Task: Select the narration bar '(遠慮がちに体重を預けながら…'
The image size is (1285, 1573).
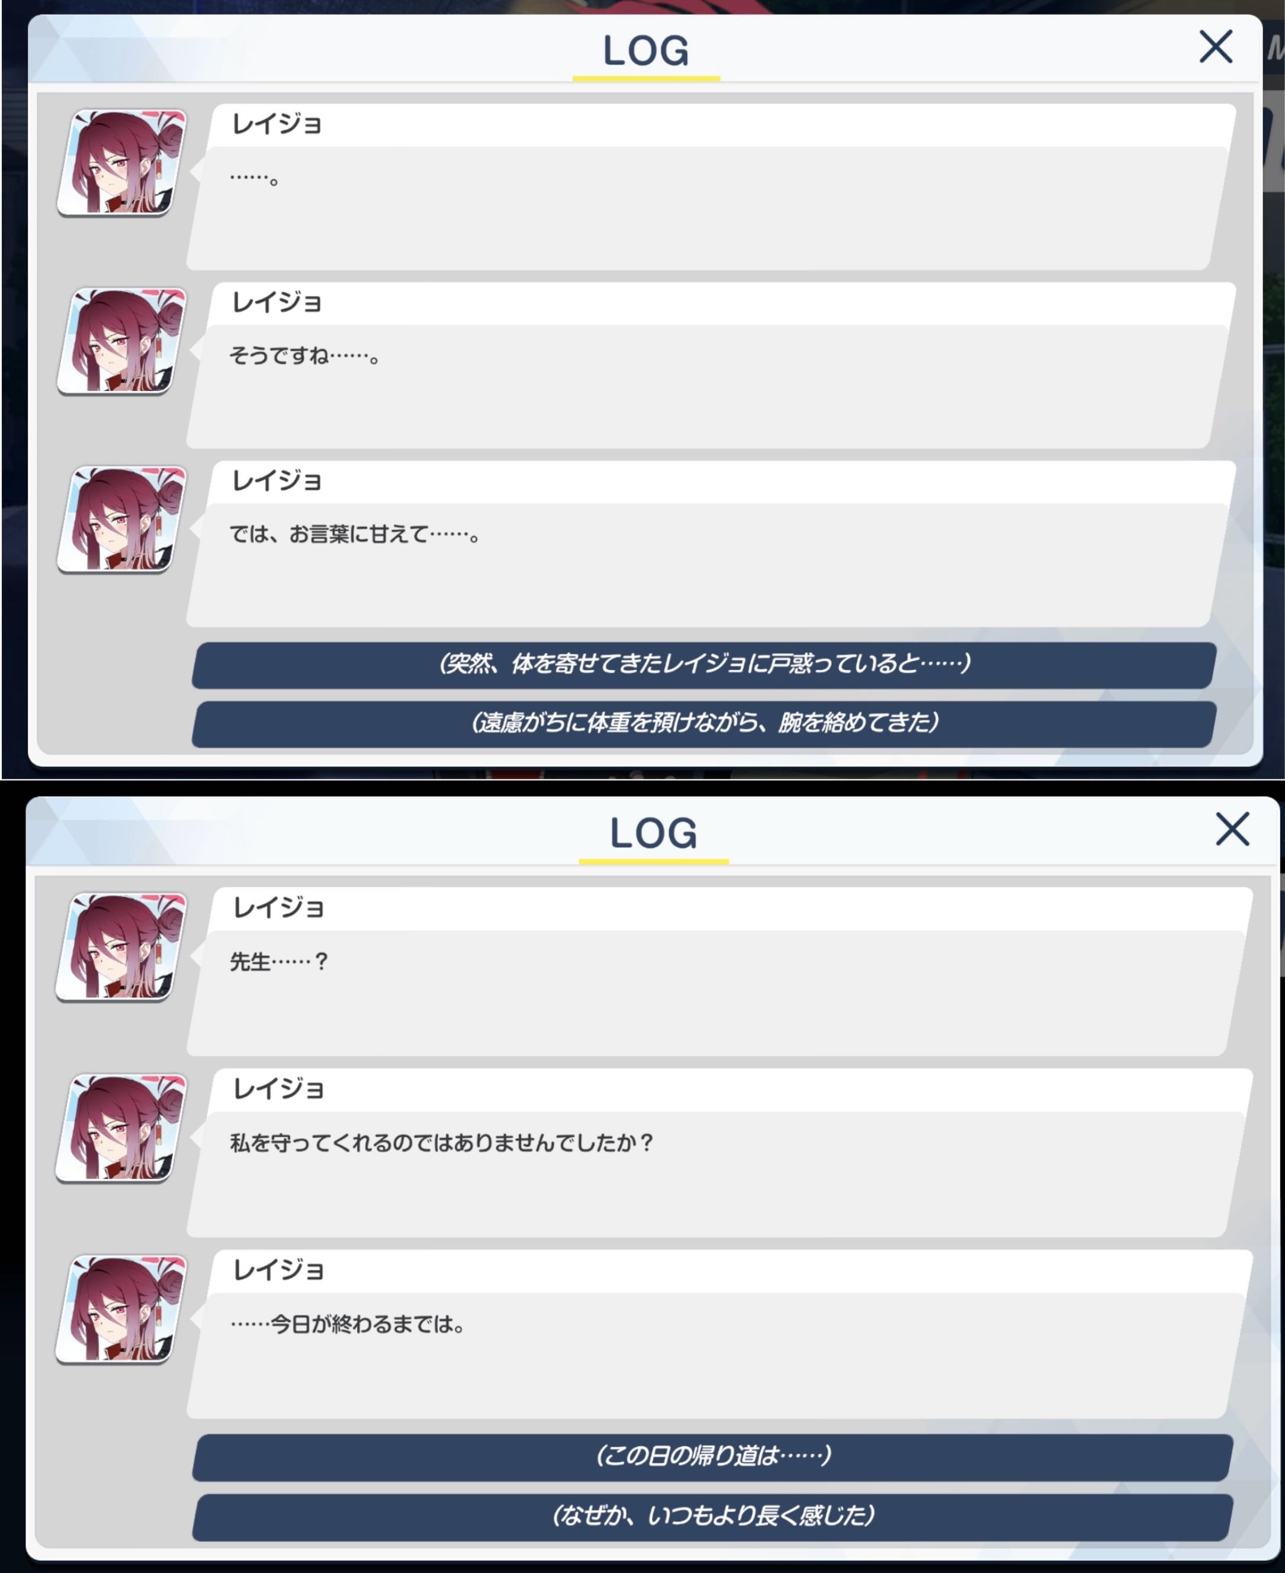Action: point(704,724)
